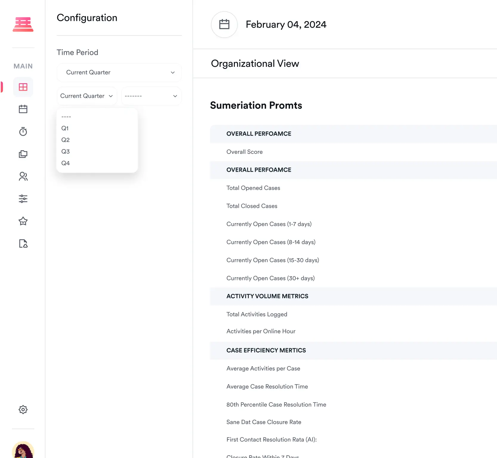Viewport: 497px width, 458px height.
Task: Open the users icon in sidebar
Action: tap(23, 177)
